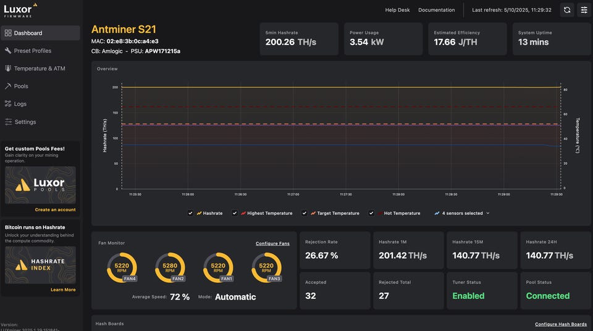This screenshot has height=331, width=593.
Task: Click the settings sliders icon top right
Action: pos(584,10)
